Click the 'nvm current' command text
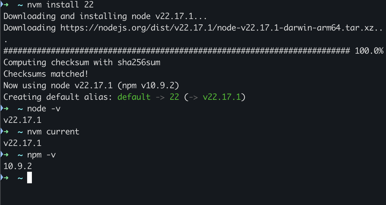386x205 pixels. pyautogui.click(x=53, y=132)
